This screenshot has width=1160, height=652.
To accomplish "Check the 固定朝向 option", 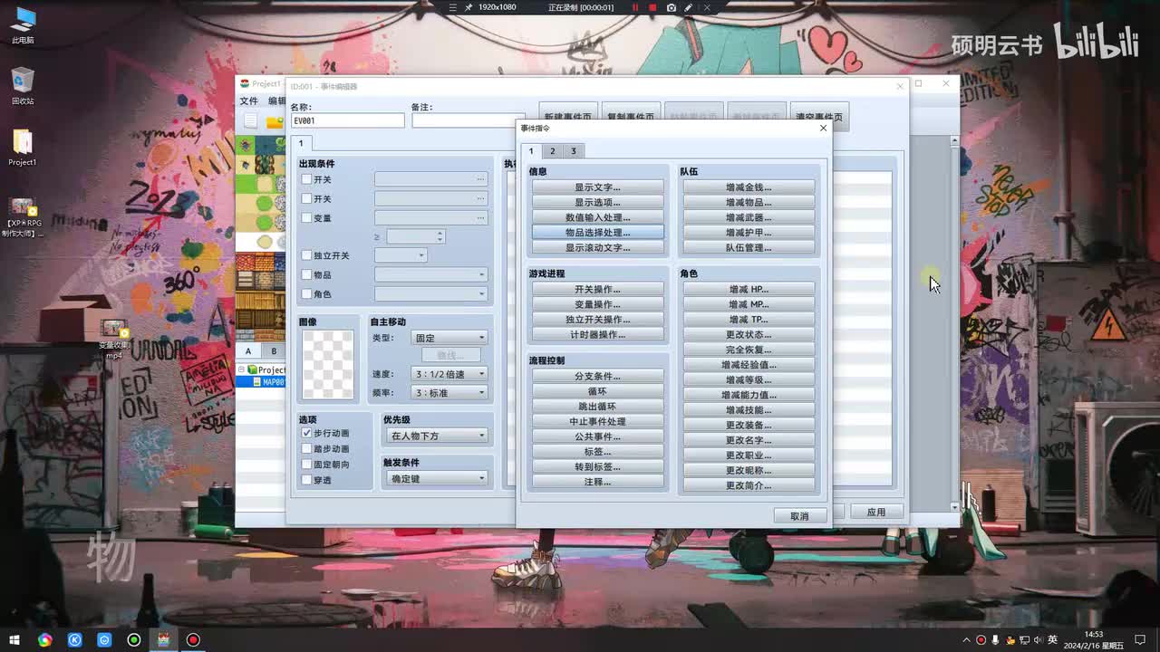I will [306, 465].
